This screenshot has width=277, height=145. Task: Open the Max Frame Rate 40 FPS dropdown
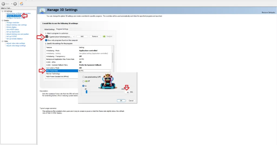(110, 71)
